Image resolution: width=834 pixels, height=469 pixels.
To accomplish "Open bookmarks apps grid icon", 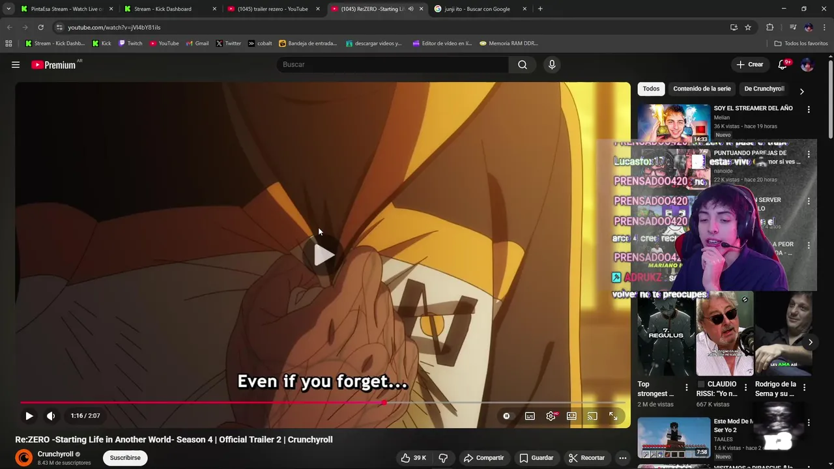I will (8, 44).
